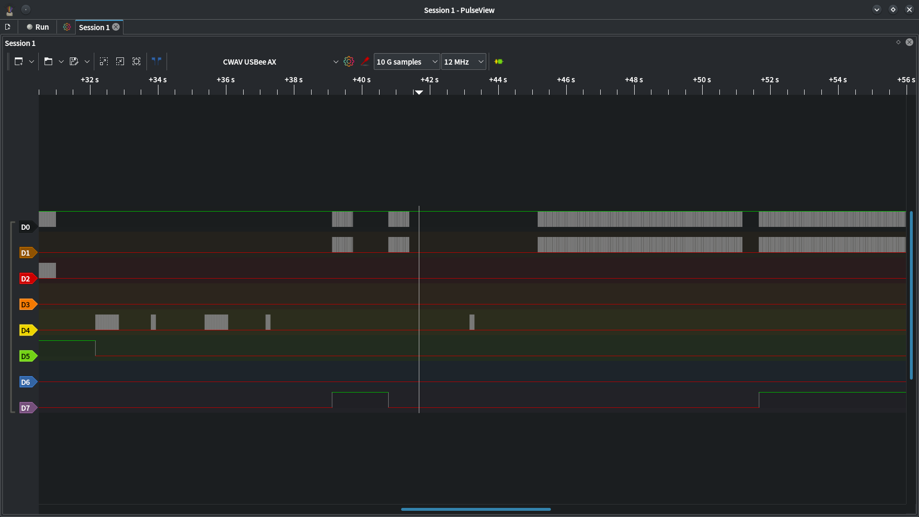Click the +46 s ruler label
Image resolution: width=919 pixels, height=517 pixels.
coord(566,80)
